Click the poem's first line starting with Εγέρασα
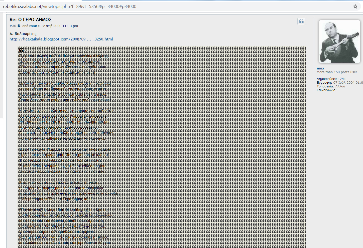Image resolution: width=363 pixels, height=248 pixels. pos(63,56)
